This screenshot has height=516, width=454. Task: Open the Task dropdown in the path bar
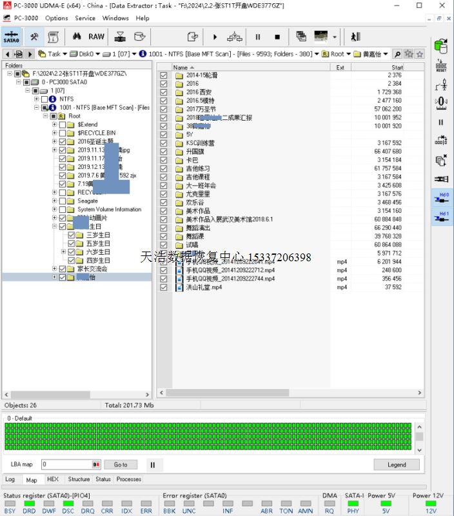click(x=64, y=54)
